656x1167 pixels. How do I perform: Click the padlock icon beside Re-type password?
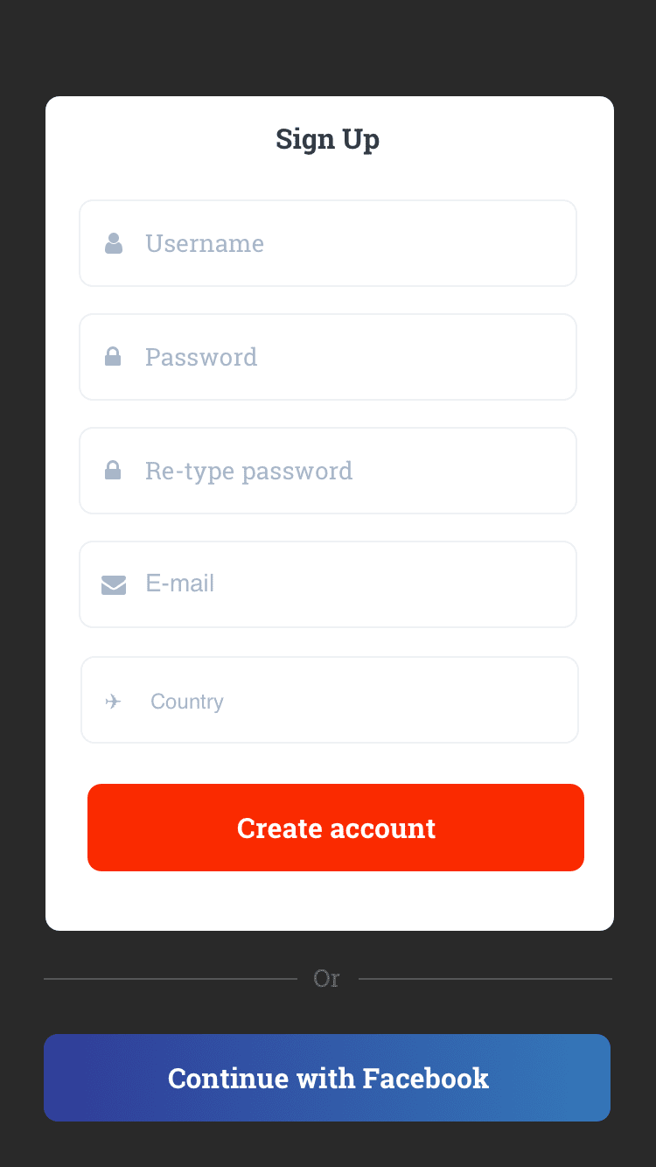(113, 471)
